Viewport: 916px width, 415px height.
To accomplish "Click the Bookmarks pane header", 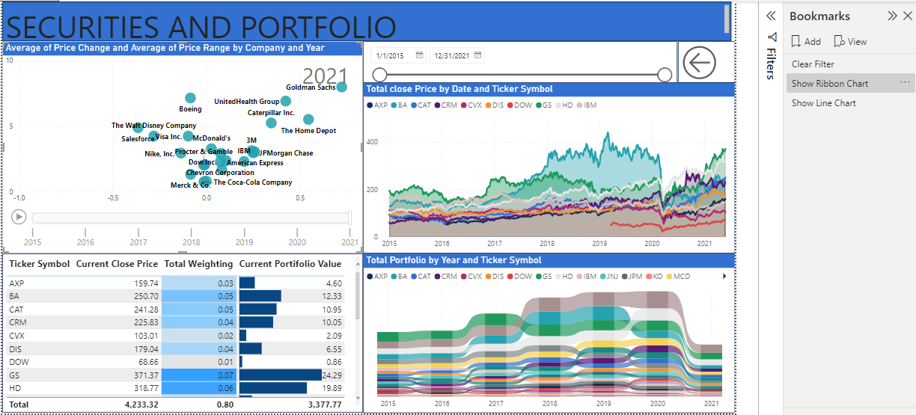I will [819, 16].
